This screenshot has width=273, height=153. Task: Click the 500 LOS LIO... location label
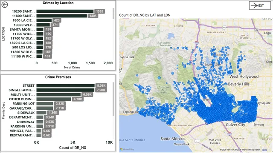(x=23, y=47)
